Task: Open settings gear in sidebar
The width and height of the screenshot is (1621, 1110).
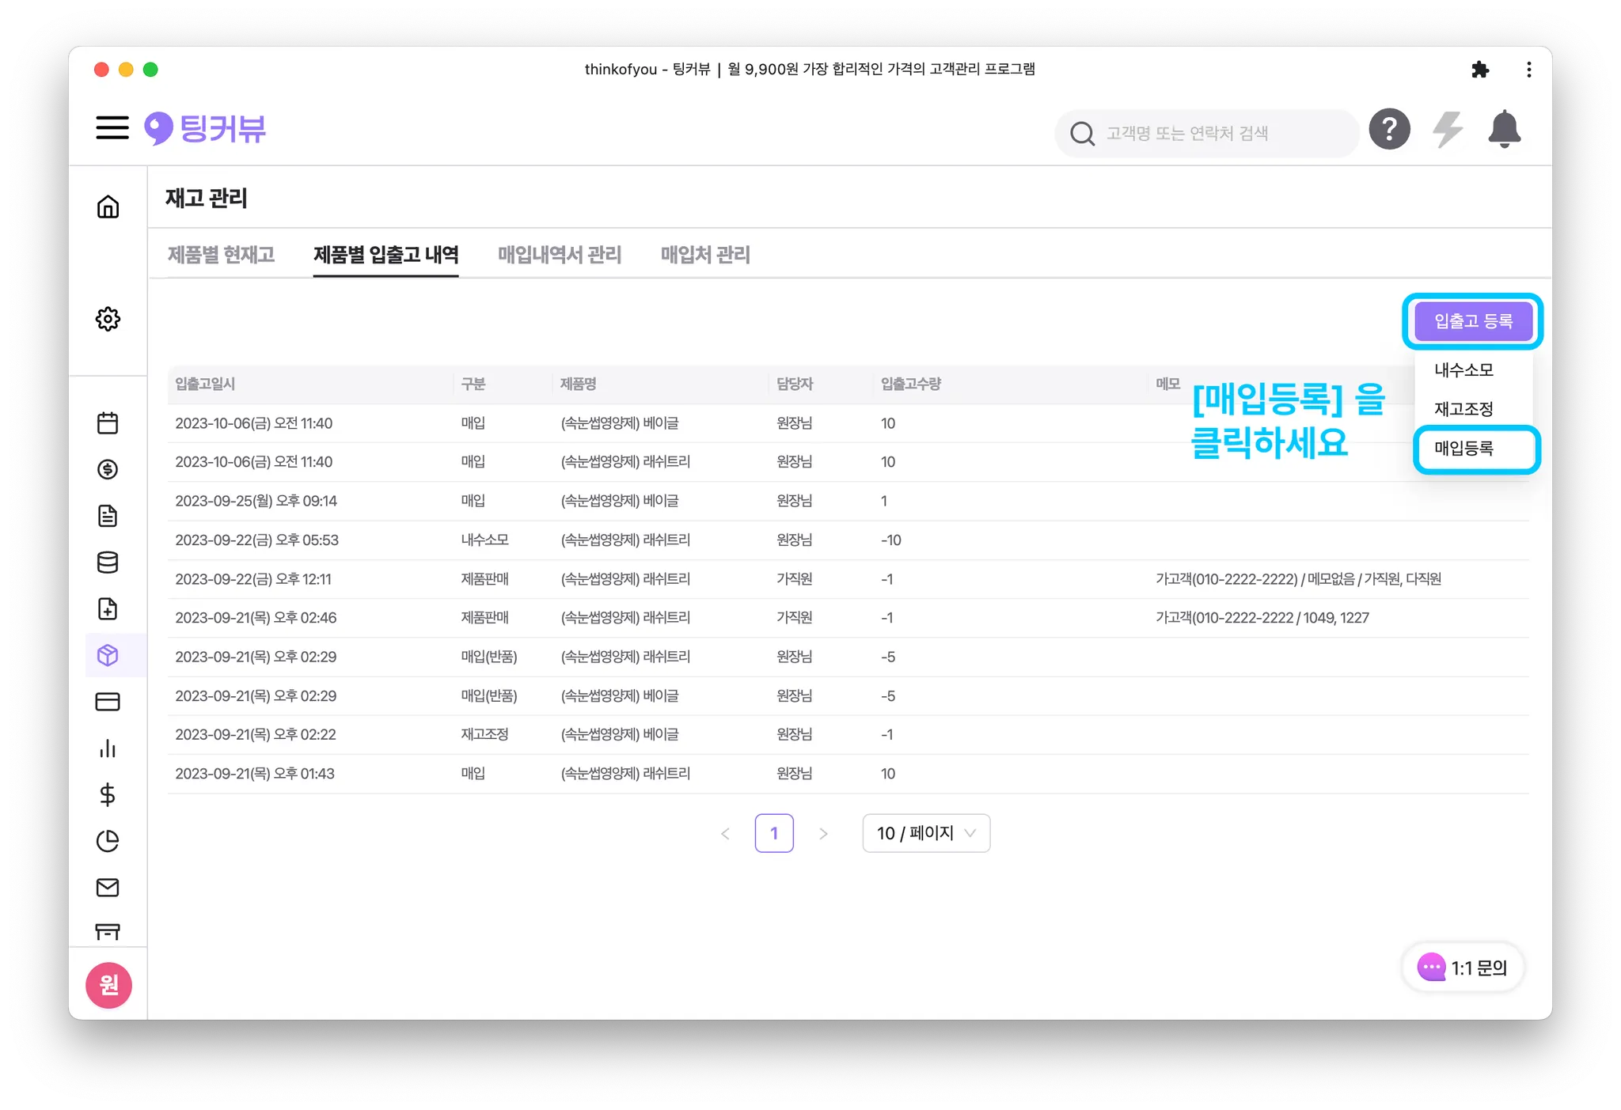Action: (x=108, y=319)
